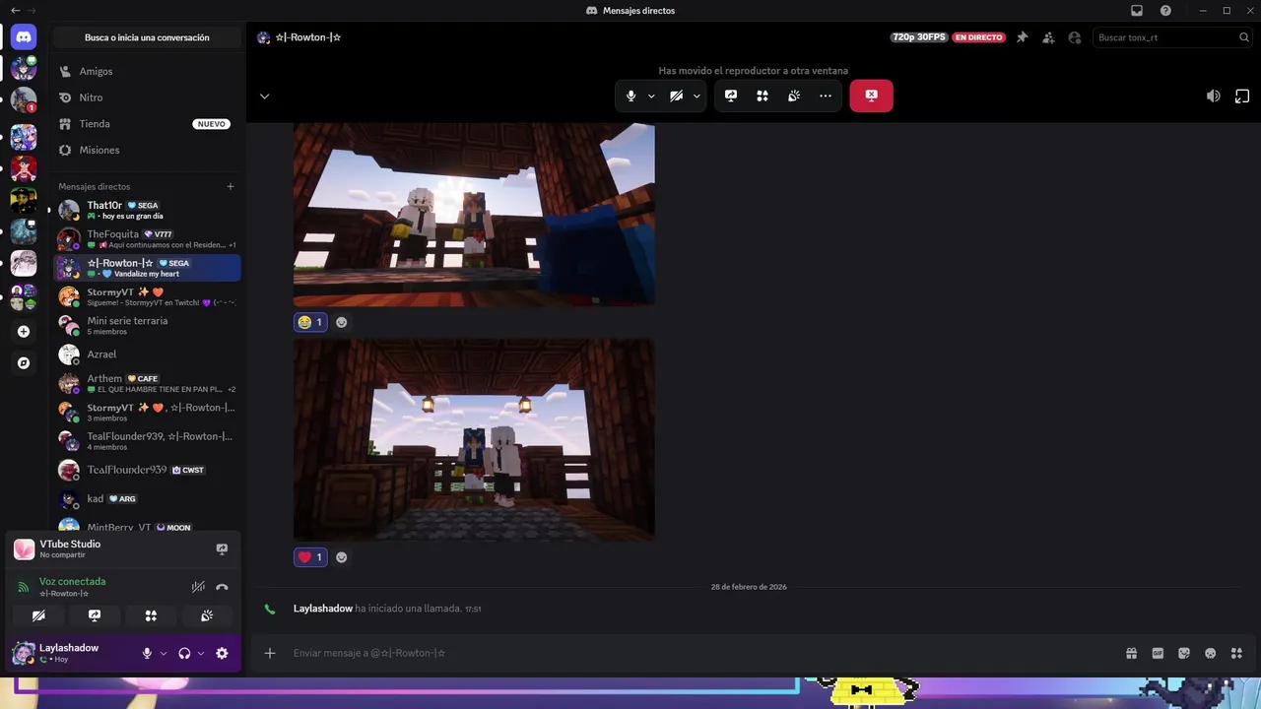
Task: Focus the Buscar tonx_rt search field
Action: point(1170,37)
